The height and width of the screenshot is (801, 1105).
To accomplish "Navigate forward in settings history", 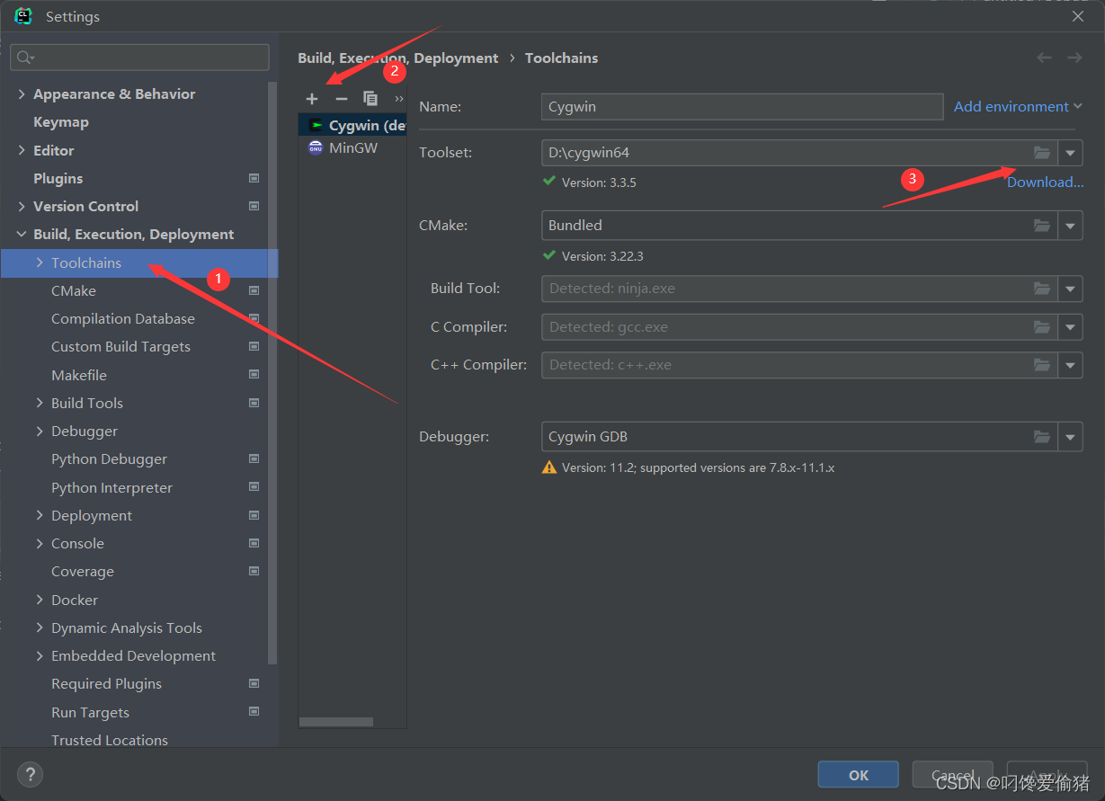I will [x=1074, y=58].
